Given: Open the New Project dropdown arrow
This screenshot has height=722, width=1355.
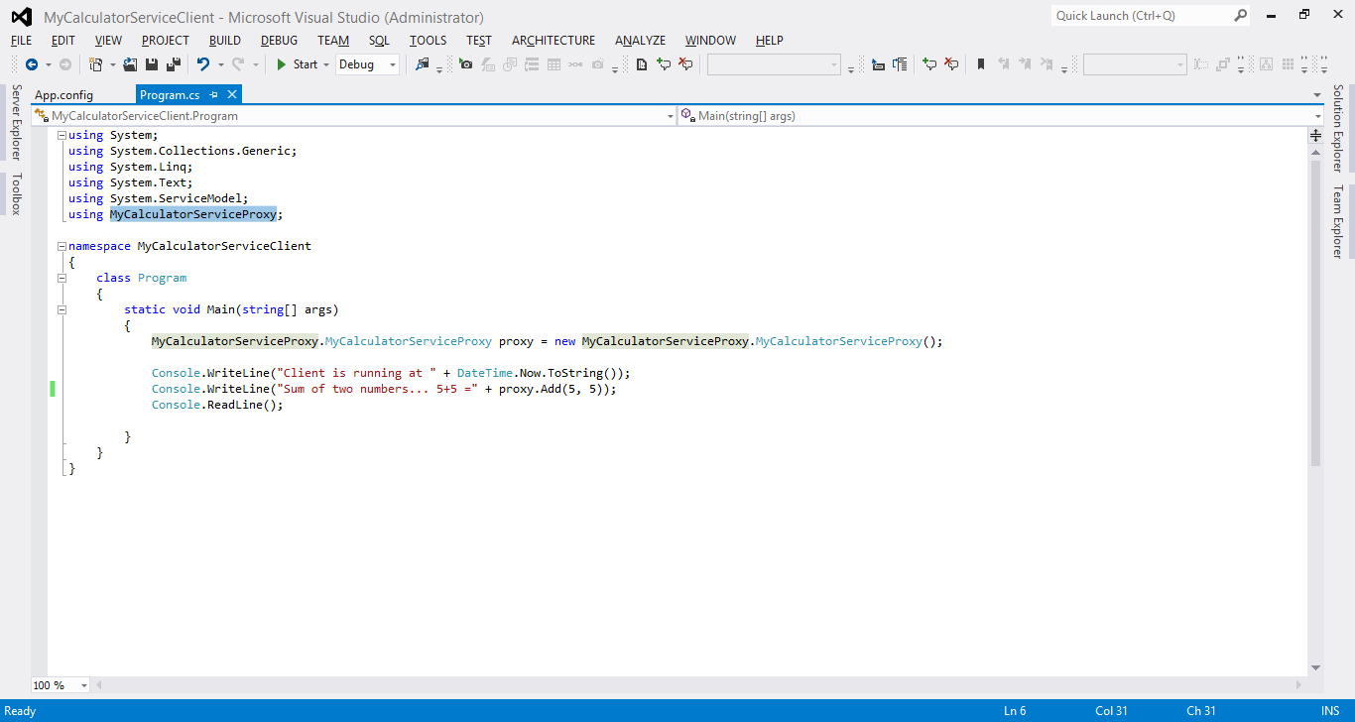Looking at the screenshot, I should pyautogui.click(x=112, y=64).
